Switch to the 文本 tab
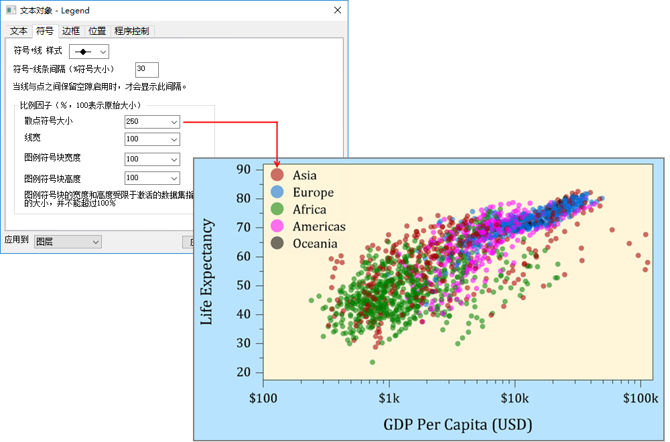The width and height of the screenshot is (670, 442). [19, 31]
